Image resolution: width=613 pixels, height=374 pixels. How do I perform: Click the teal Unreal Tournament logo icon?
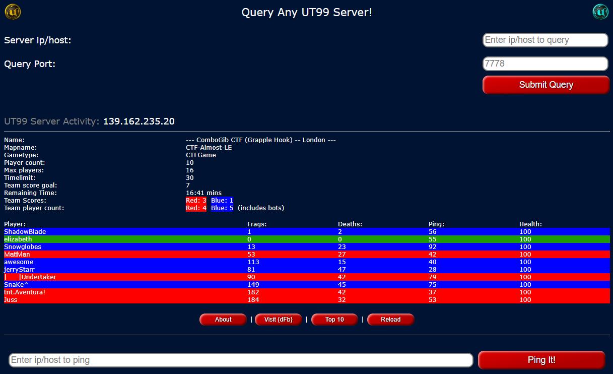pos(600,12)
